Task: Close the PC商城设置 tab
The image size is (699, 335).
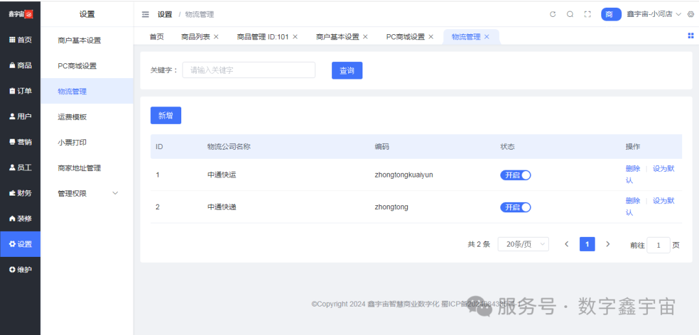Action: [431, 37]
